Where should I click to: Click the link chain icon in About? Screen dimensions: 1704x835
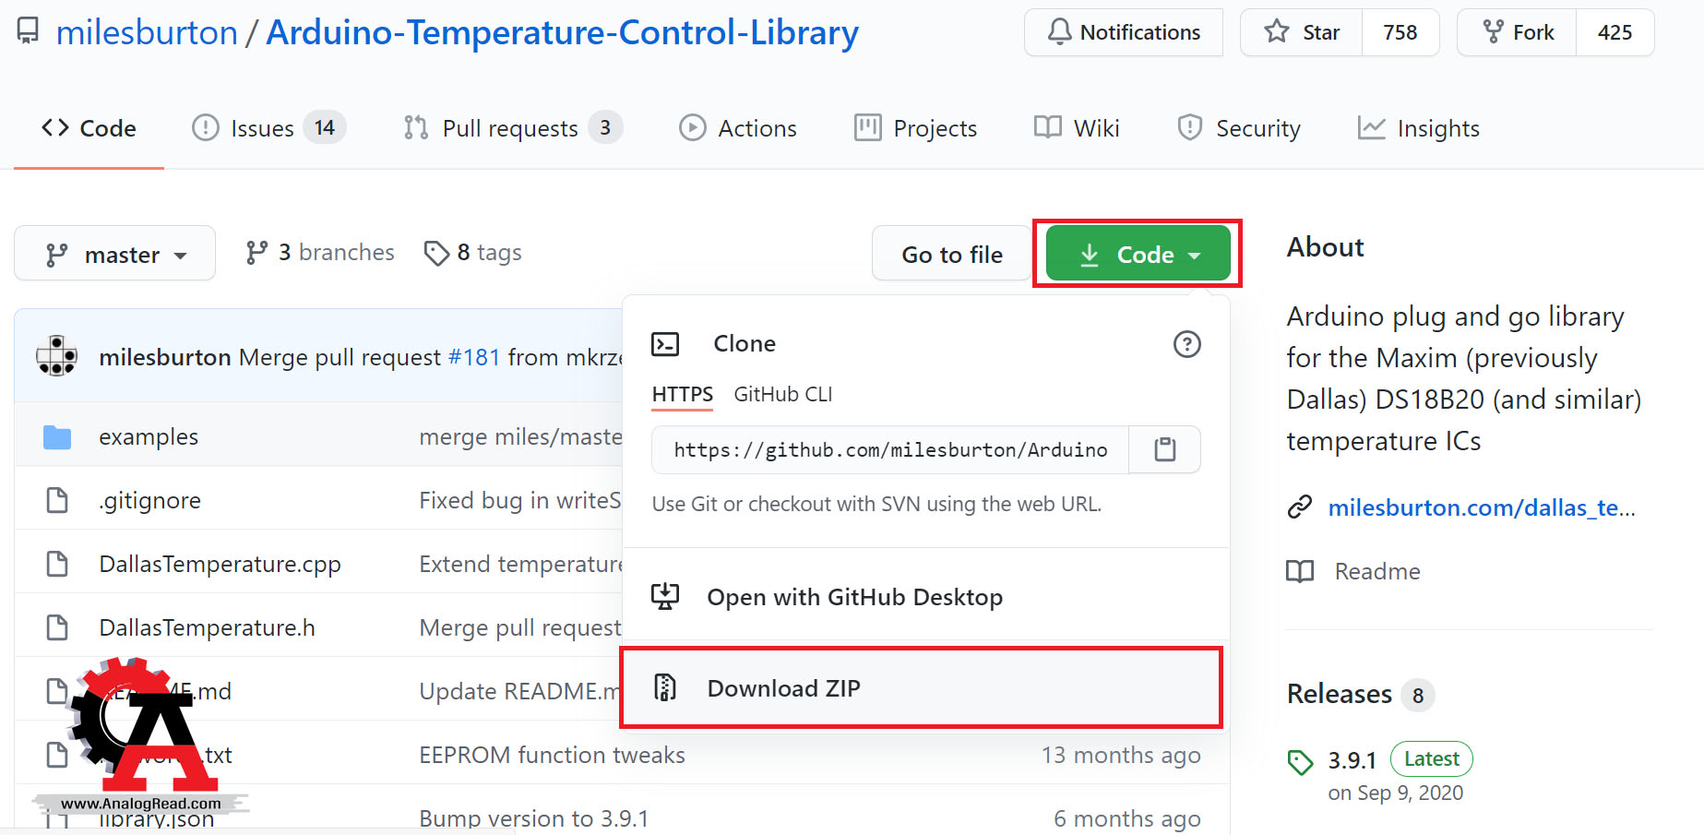[x=1300, y=507]
